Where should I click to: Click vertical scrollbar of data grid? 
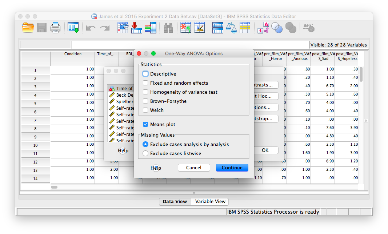361,74
